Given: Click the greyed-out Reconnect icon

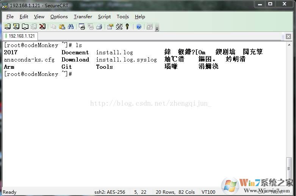Looking at the screenshot, I should pyautogui.click(x=34, y=27).
